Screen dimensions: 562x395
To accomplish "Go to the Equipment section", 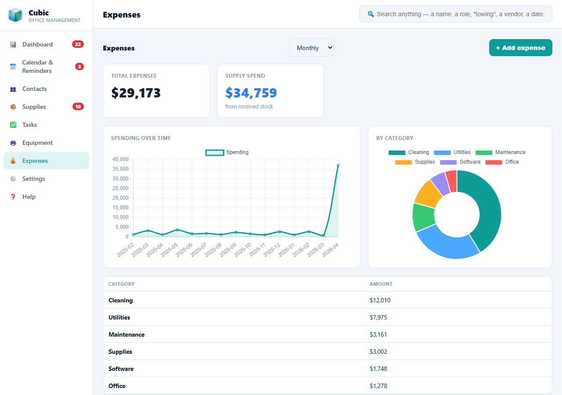I will pyautogui.click(x=46, y=143).
